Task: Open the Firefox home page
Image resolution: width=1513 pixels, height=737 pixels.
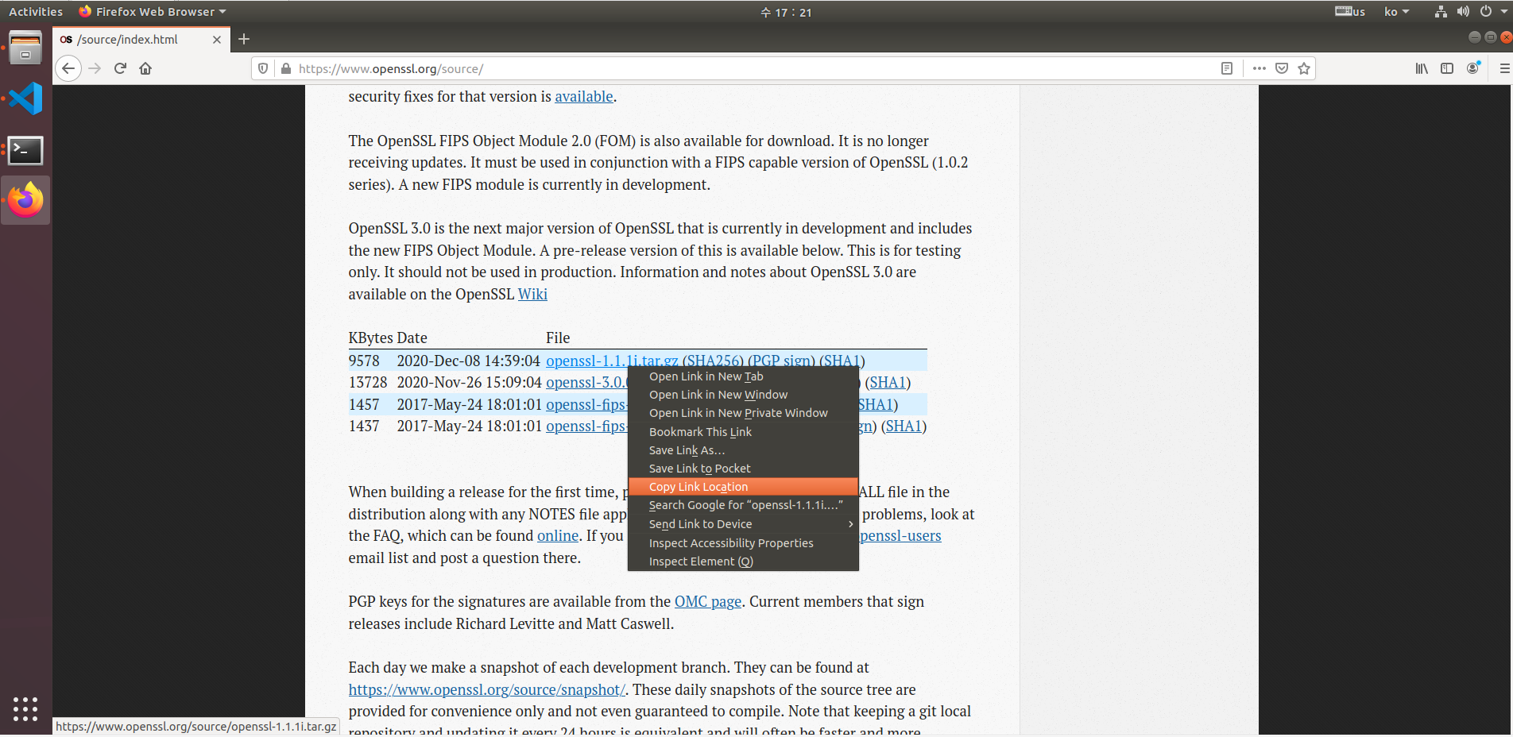Action: pos(145,68)
